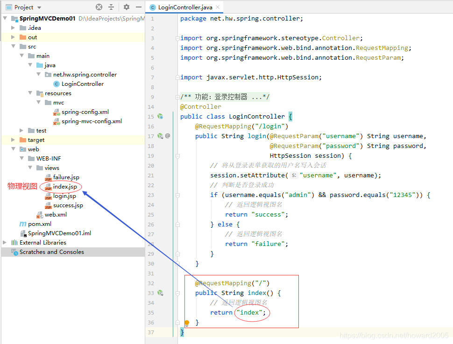Screen dimensions: 453x344
Task: Toggle fold marker on line 19
Action: click(177, 156)
